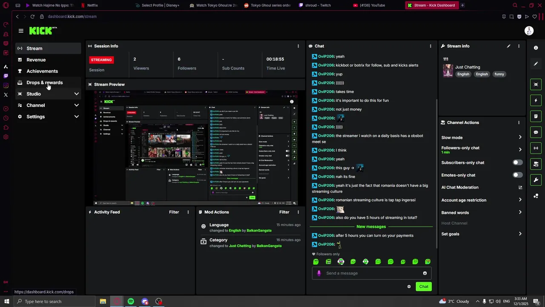Open Drops & rewards in the left navigation

[48, 83]
